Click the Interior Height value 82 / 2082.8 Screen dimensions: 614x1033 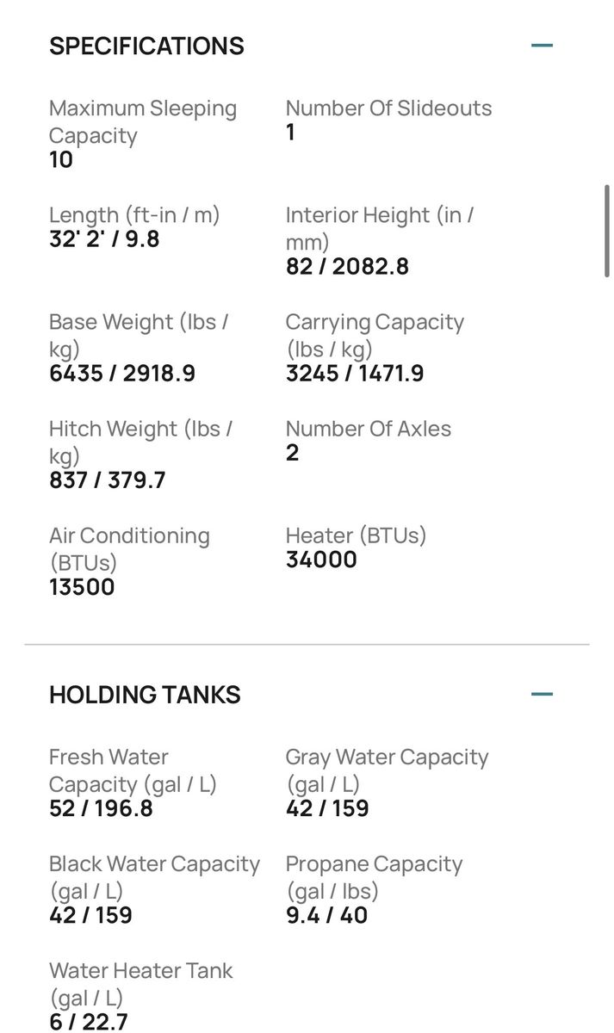click(347, 266)
